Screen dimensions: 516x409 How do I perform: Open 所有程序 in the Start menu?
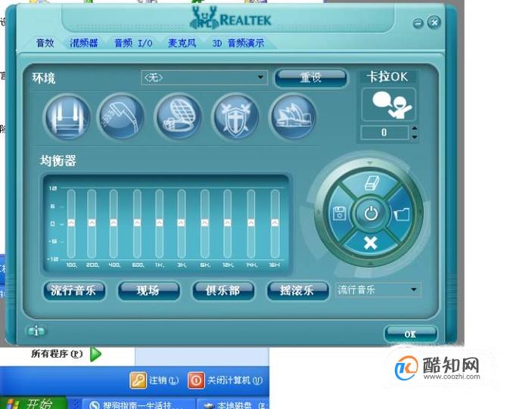click(57, 354)
